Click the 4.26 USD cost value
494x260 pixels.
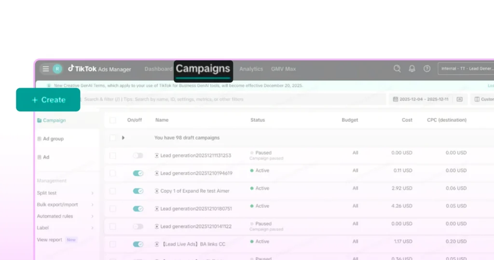tap(402, 206)
